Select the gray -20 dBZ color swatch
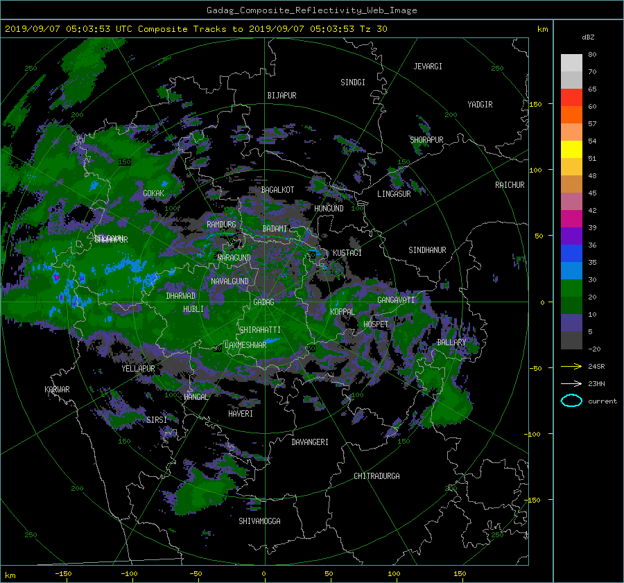 point(571,340)
